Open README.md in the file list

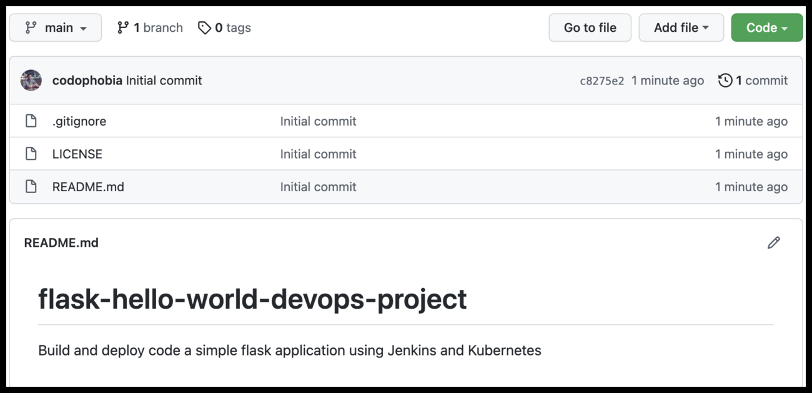coord(88,187)
